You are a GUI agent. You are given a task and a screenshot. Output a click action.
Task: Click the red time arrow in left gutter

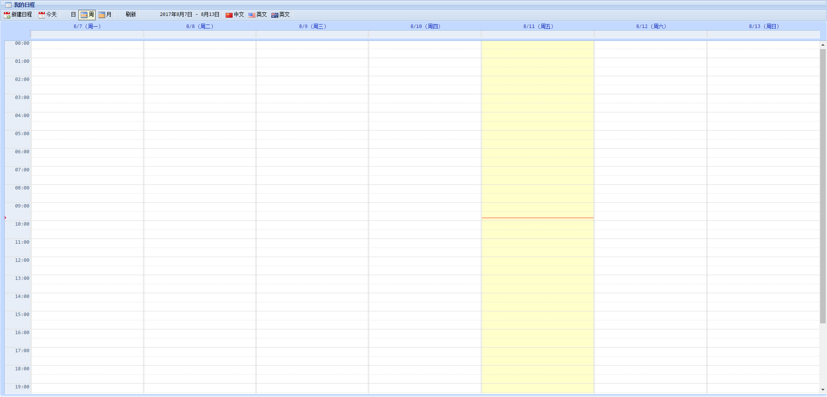coord(6,218)
